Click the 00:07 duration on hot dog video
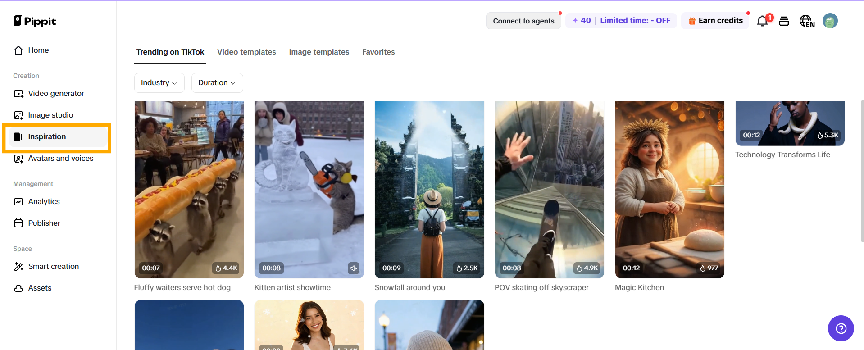This screenshot has height=350, width=864. pyautogui.click(x=151, y=268)
